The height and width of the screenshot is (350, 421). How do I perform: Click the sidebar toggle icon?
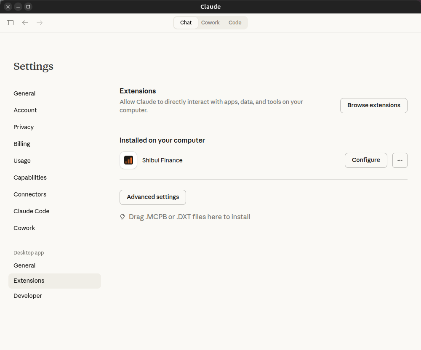coord(10,22)
